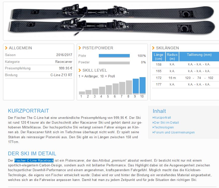Click the orange arrow beside ALLGEMEIN
The width and height of the screenshot is (219, 188).
point(6,48)
